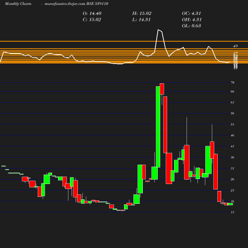Click the '41' price axis label
This screenshot has width=248, height=248.
pyautogui.click(x=233, y=146)
